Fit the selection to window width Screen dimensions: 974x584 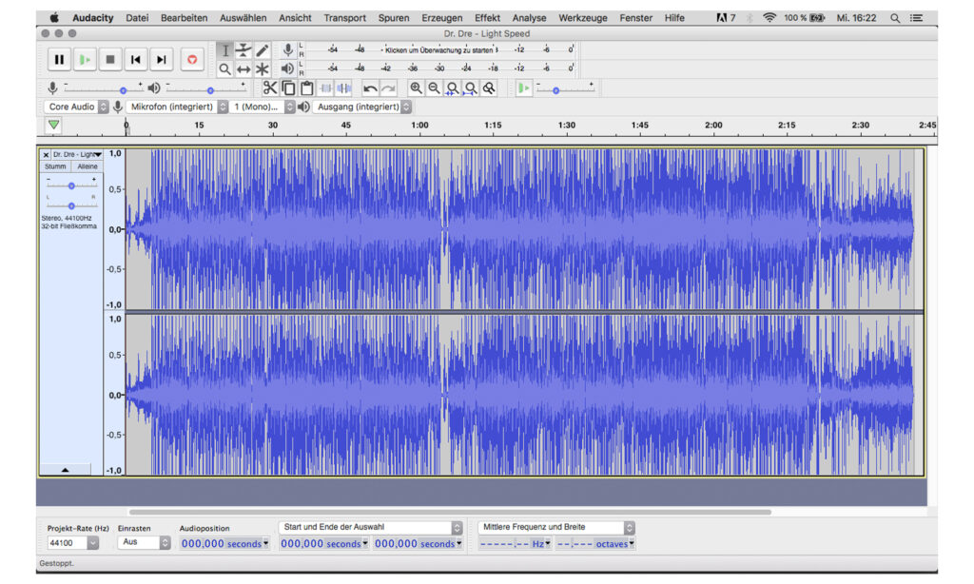[452, 88]
